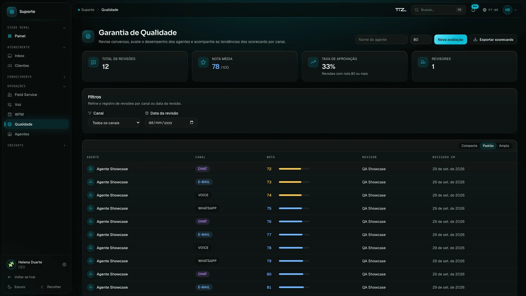
Task: Collapse the Atendimento section
Action: [x=36, y=47]
